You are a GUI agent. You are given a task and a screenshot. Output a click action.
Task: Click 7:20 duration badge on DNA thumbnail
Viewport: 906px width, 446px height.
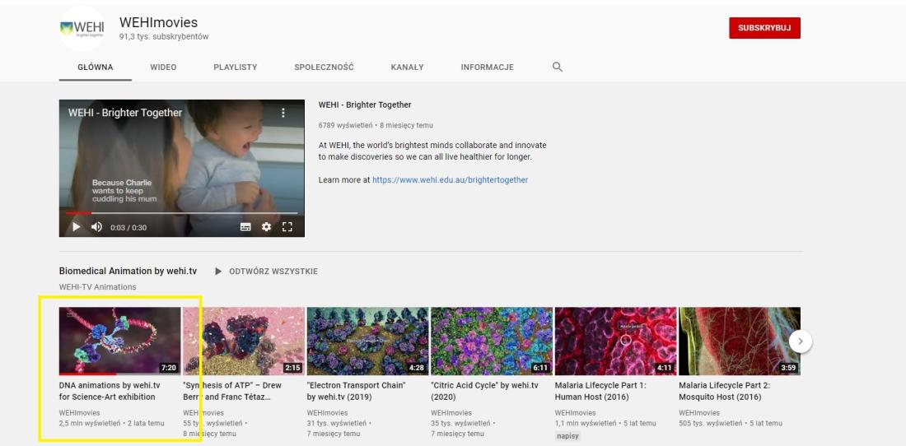pos(169,368)
